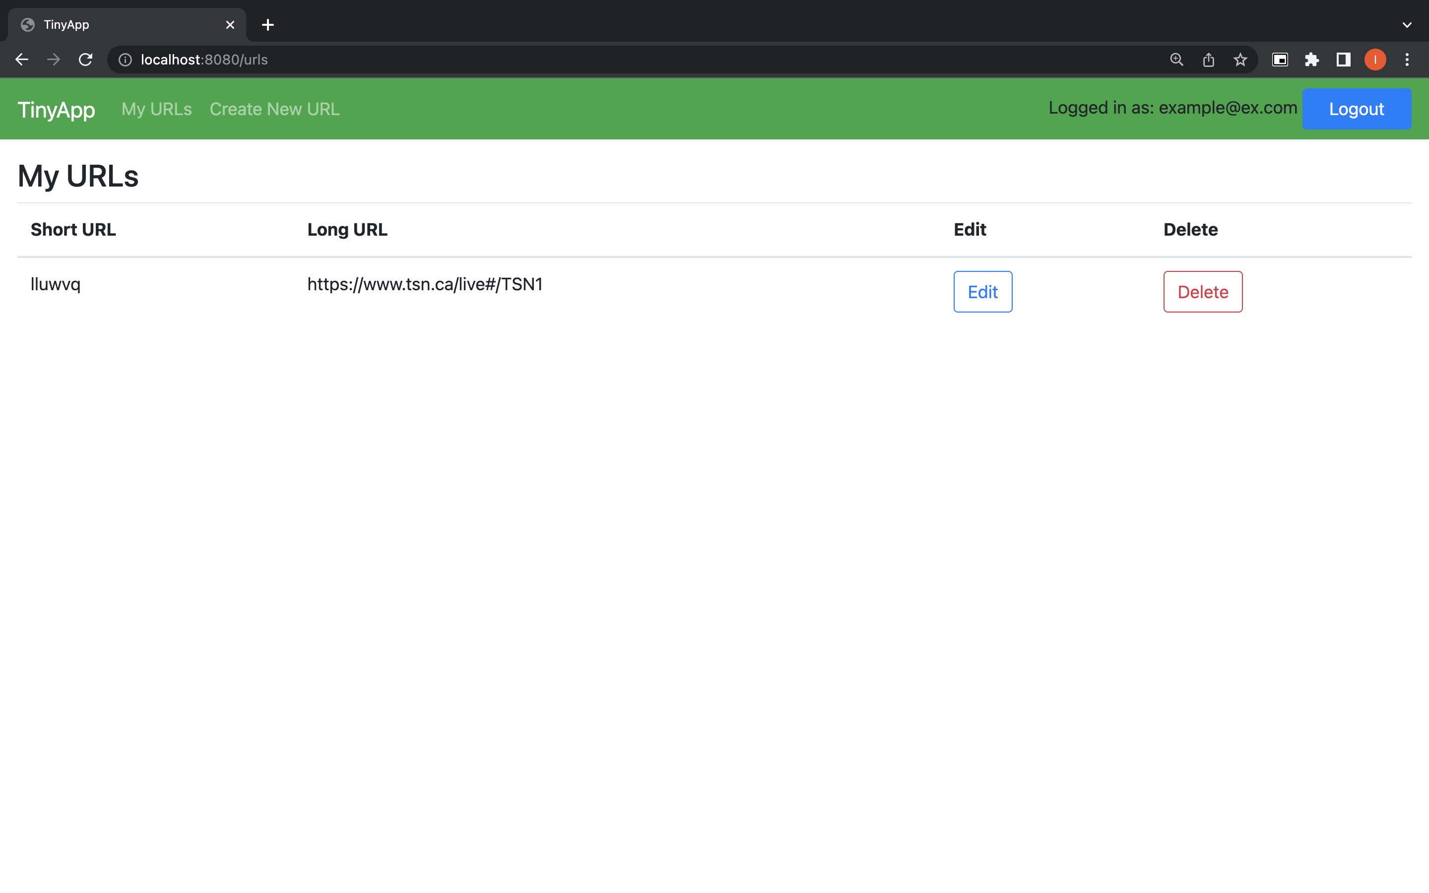Click inside the address bar

click(413, 59)
